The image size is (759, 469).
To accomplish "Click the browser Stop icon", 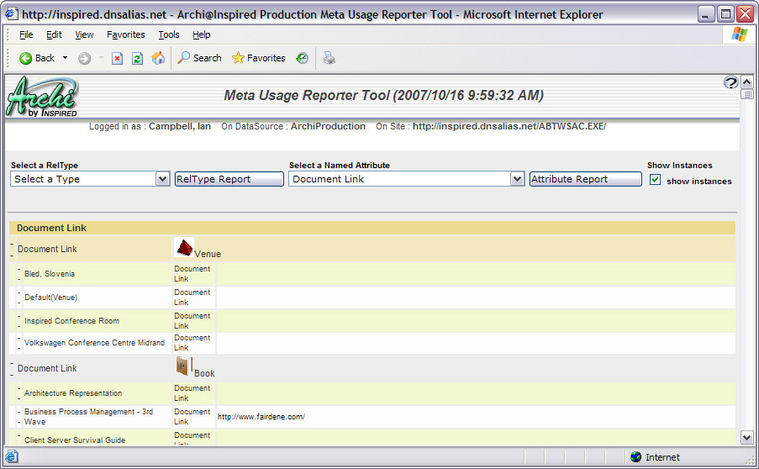I will [118, 58].
